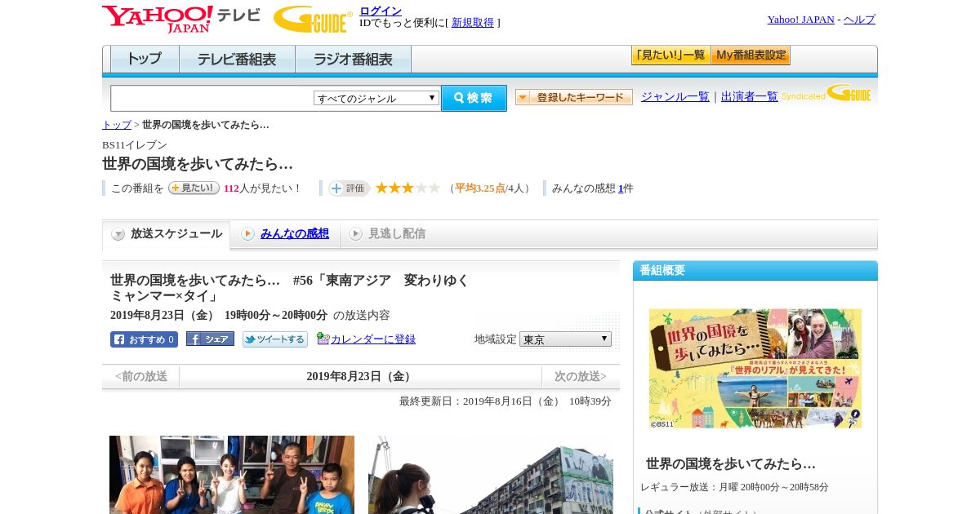Open the family group photo thumbnail
The height and width of the screenshot is (514, 980).
click(x=232, y=475)
